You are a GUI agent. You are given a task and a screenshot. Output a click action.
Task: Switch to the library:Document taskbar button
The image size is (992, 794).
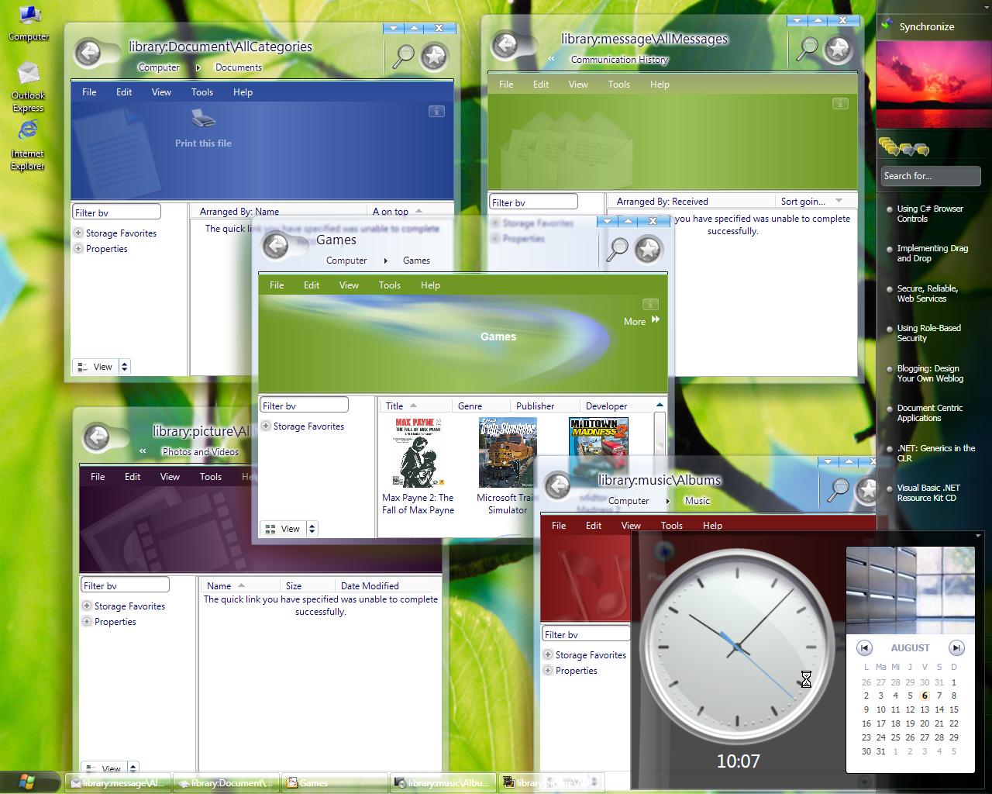(x=226, y=782)
